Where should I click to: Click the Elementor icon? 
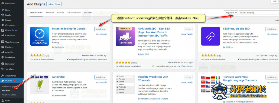coord(3,64)
